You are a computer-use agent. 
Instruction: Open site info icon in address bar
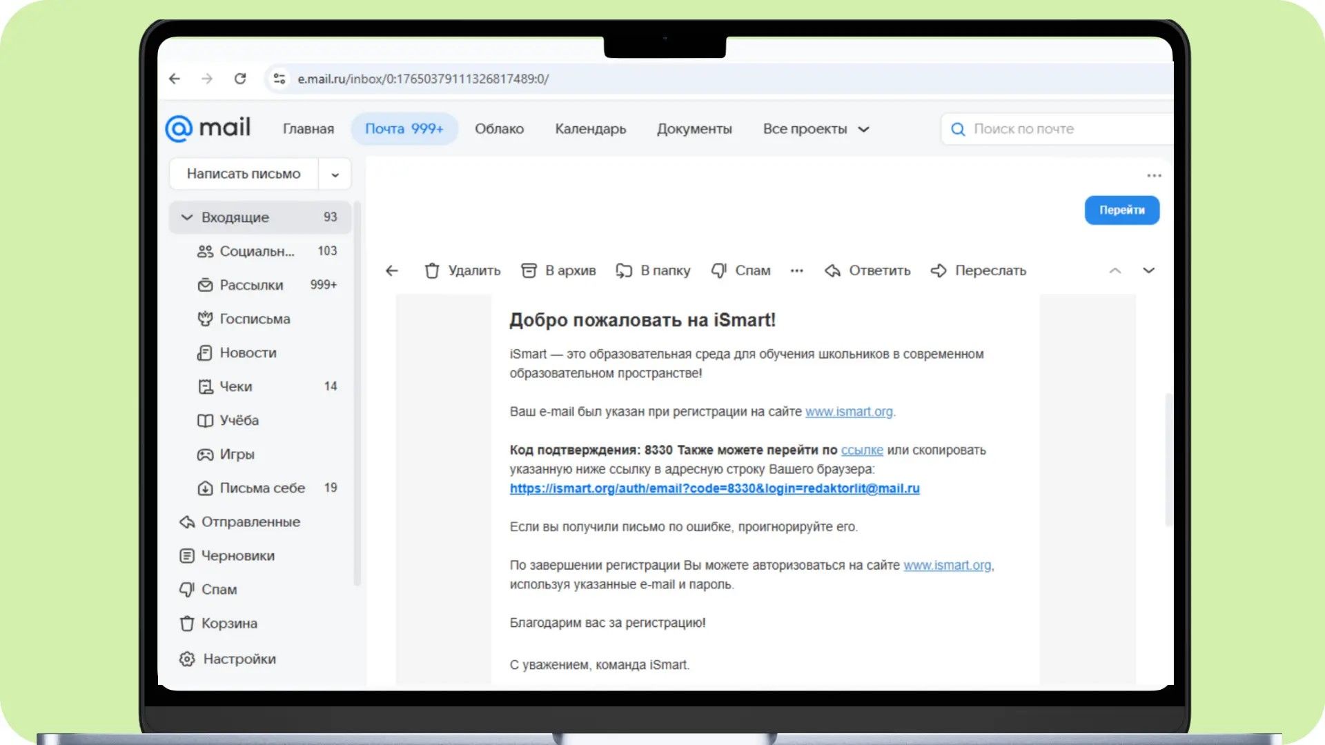279,79
